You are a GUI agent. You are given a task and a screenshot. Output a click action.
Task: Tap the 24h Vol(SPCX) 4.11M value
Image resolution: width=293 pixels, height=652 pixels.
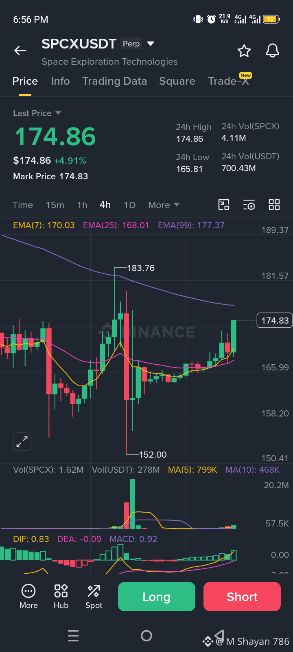(x=234, y=138)
